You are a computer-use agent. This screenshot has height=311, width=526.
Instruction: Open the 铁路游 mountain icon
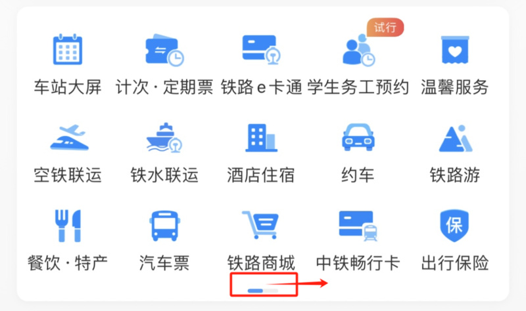point(456,138)
